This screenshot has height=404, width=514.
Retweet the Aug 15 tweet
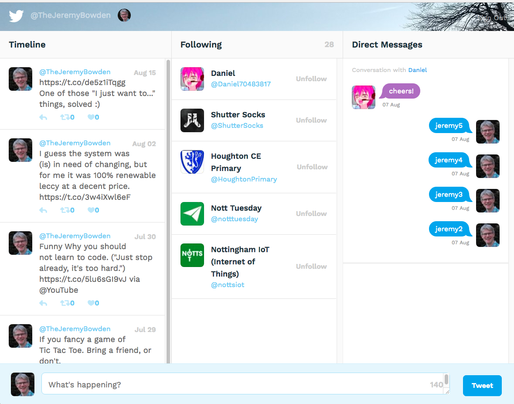pyautogui.click(x=67, y=117)
